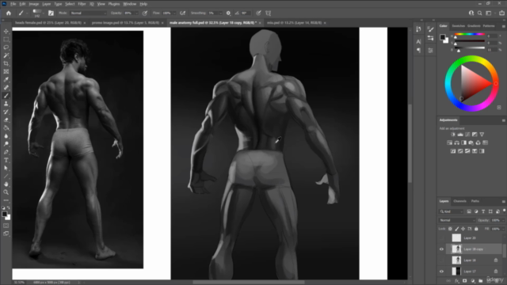Image resolution: width=507 pixels, height=285 pixels.
Task: Select Layer 20 thumbnail
Action: coord(456,237)
